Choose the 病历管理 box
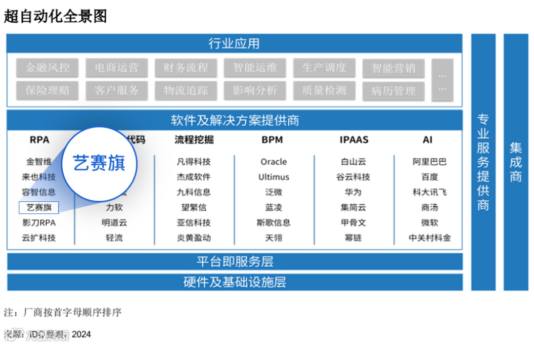534x345 pixels. [394, 91]
